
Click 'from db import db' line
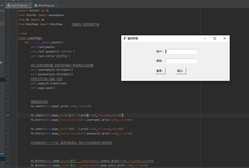pos(31,20)
